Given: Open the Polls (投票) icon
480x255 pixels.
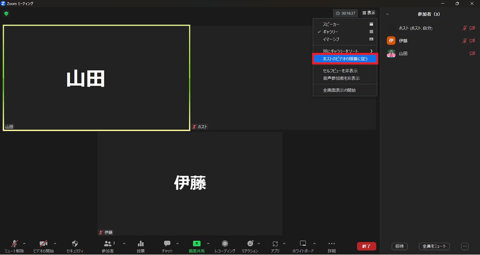Looking at the screenshot, I should pyautogui.click(x=141, y=244).
